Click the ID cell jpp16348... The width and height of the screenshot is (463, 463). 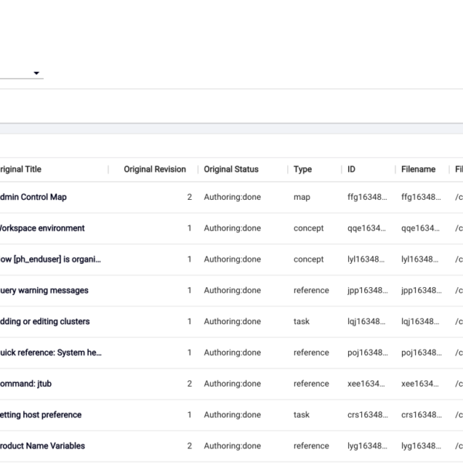click(367, 290)
